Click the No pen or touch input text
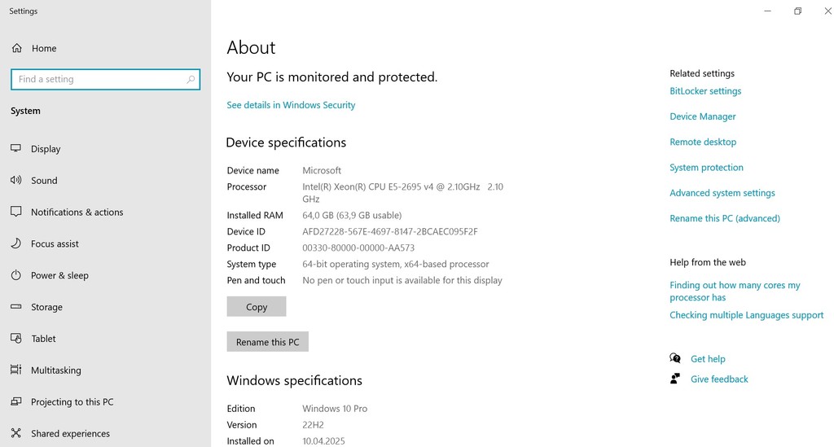The image size is (834, 447). pyautogui.click(x=402, y=280)
